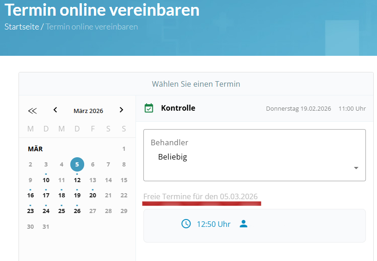Click the person icon next to 12:50 Uhr
The image size is (377, 261).
pos(244,224)
